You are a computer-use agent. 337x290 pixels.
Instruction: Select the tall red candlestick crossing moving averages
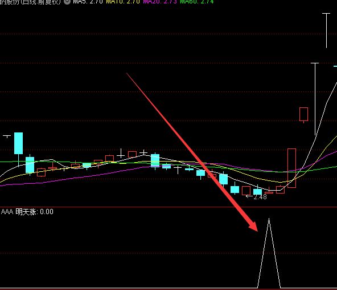(291, 168)
